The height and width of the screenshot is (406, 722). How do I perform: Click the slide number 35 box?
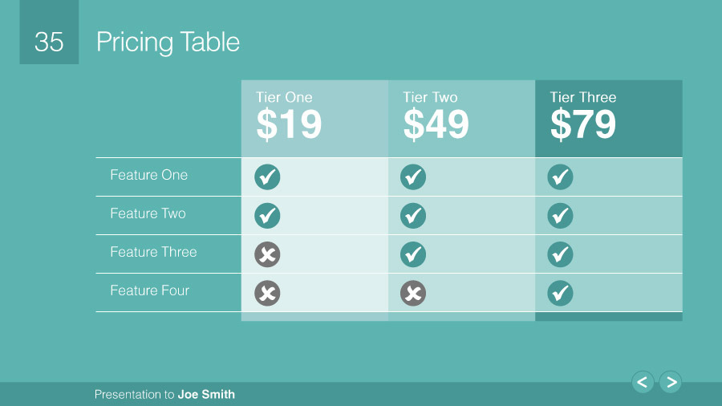(49, 42)
